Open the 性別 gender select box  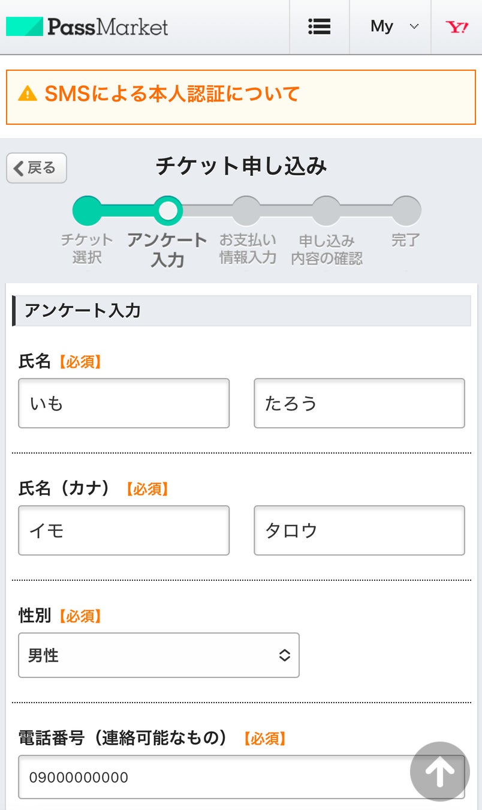[158, 655]
